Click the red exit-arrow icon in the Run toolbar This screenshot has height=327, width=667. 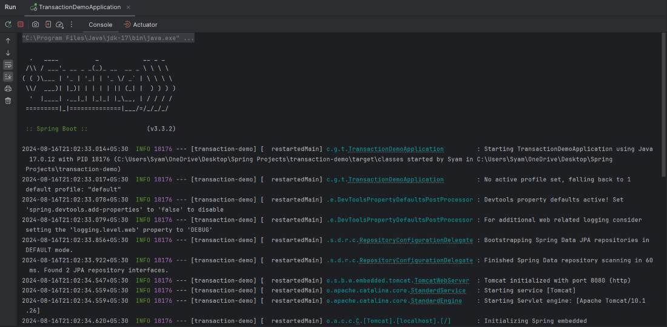click(48, 24)
